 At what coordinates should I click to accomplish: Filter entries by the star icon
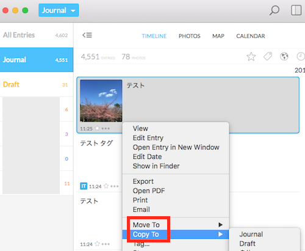point(251,57)
